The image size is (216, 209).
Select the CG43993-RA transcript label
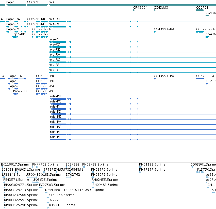point(164,29)
